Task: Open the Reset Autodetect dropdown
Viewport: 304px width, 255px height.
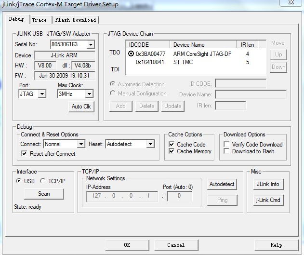Action: click(150, 144)
